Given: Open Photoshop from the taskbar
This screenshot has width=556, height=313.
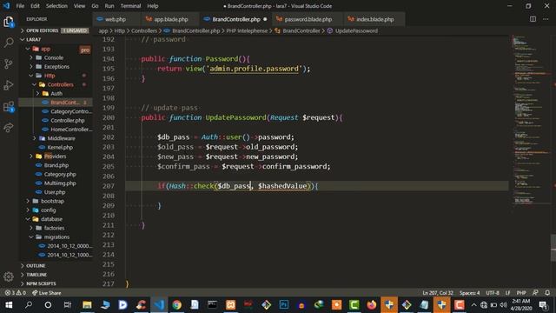Looking at the screenshot, I should point(284,305).
